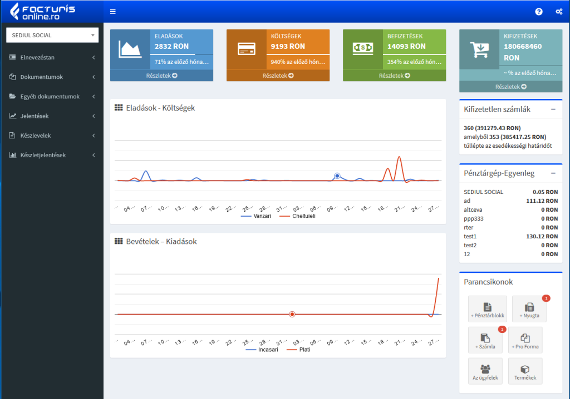Click the Facturis online.ro logo
This screenshot has width=570, height=399.
pos(42,11)
